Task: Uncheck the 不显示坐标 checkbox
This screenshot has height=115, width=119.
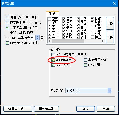Action: 53,60
